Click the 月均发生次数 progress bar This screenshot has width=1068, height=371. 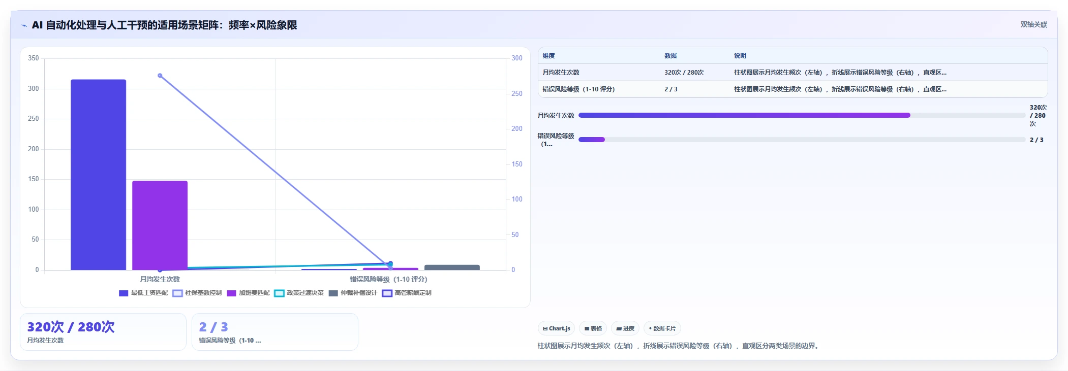pos(802,115)
